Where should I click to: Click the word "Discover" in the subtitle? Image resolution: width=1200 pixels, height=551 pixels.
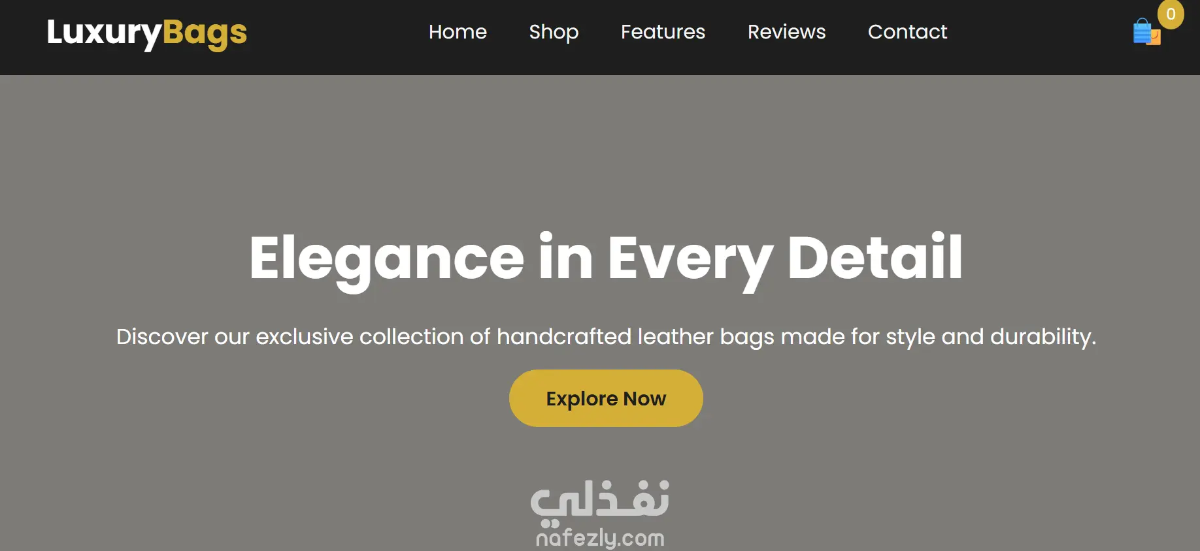[x=162, y=336]
